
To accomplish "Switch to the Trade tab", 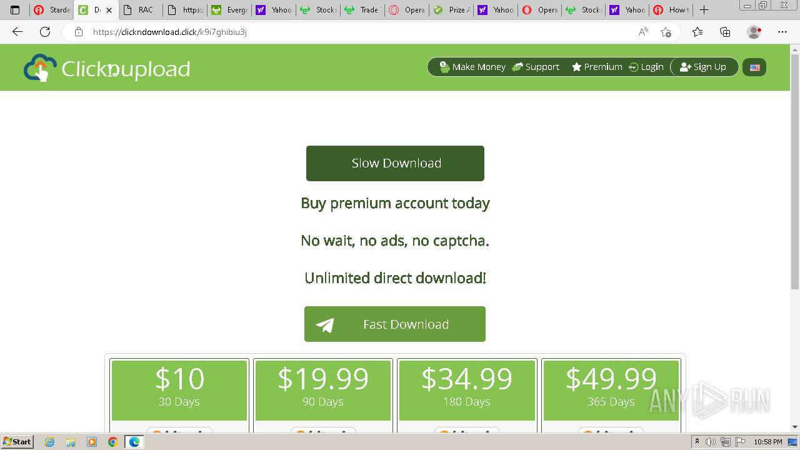I will (363, 10).
